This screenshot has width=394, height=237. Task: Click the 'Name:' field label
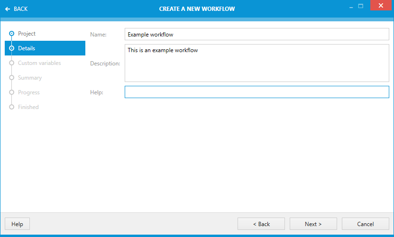[x=98, y=35]
